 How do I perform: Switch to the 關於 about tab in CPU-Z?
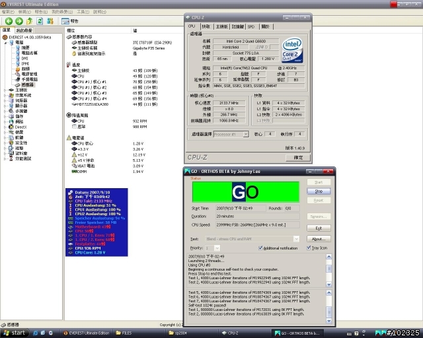point(266,26)
